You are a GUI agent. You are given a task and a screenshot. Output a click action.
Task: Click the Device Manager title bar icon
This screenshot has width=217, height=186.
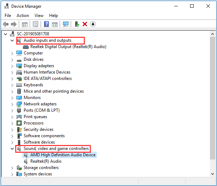point(6,6)
